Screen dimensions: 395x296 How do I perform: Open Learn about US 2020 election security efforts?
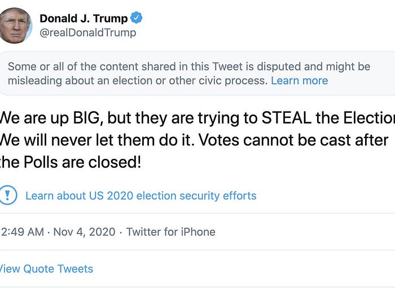click(141, 196)
